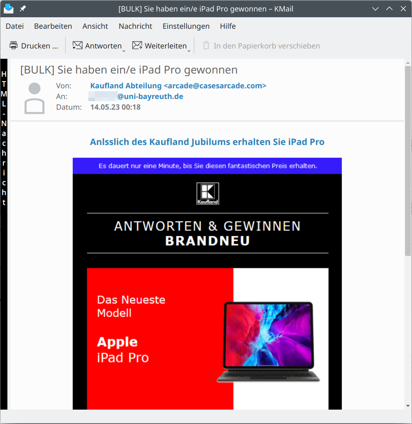Screen dimensions: 412x424
Task: Click the Anlsslich des Kaufland Jubilums headline link
Action: coord(207,142)
